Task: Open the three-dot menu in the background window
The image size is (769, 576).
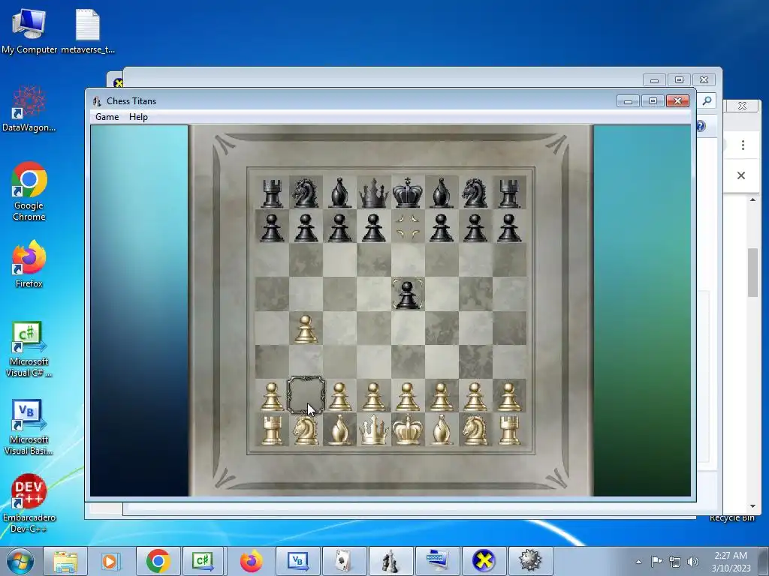Action: [743, 145]
